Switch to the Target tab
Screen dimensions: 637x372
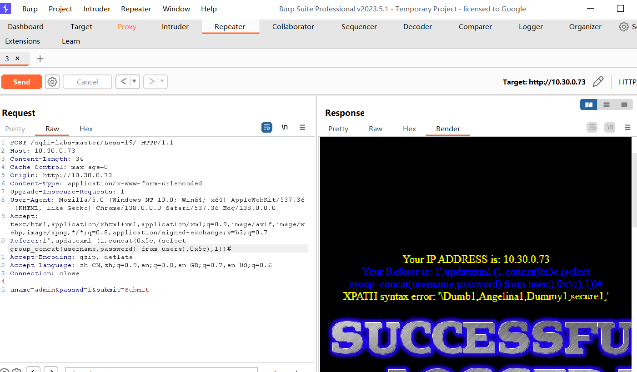(x=81, y=27)
